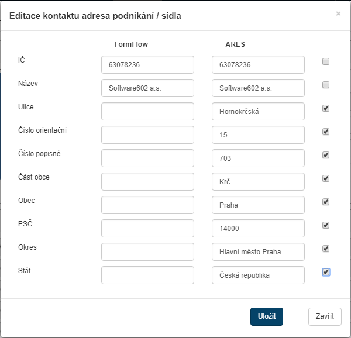Close dialog with the X icon

coord(338,13)
